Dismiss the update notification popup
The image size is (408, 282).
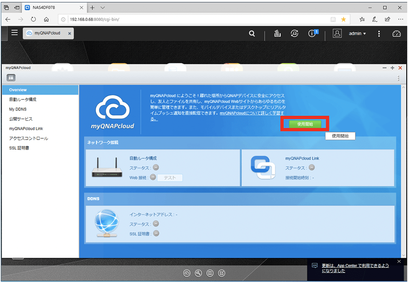click(399, 262)
